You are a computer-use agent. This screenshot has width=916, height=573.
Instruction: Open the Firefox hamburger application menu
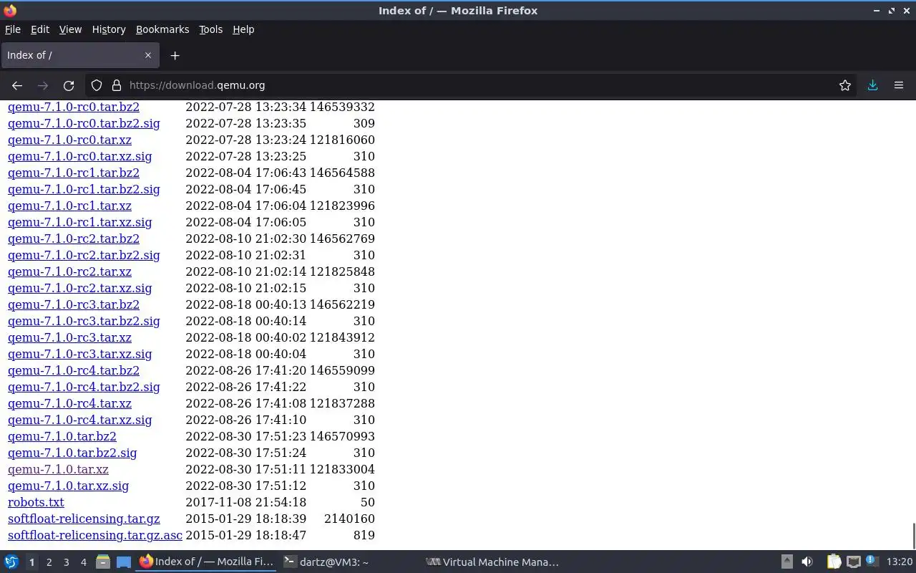(x=899, y=85)
